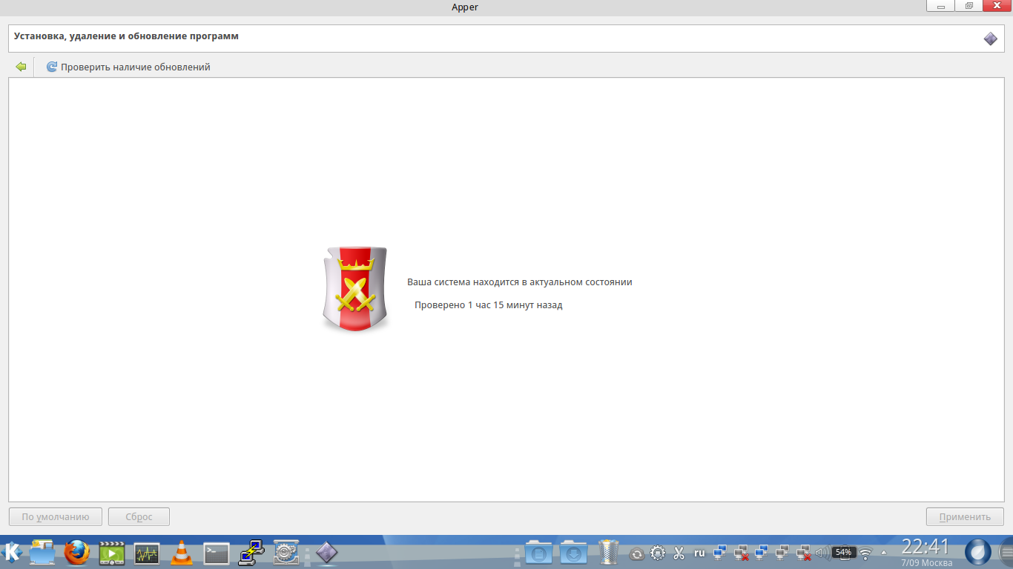Click the 'По умолчанию' button
Image resolution: width=1013 pixels, height=569 pixels.
tap(56, 517)
